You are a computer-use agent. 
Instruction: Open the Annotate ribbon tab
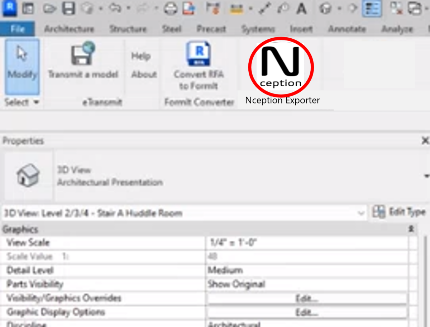click(x=347, y=29)
